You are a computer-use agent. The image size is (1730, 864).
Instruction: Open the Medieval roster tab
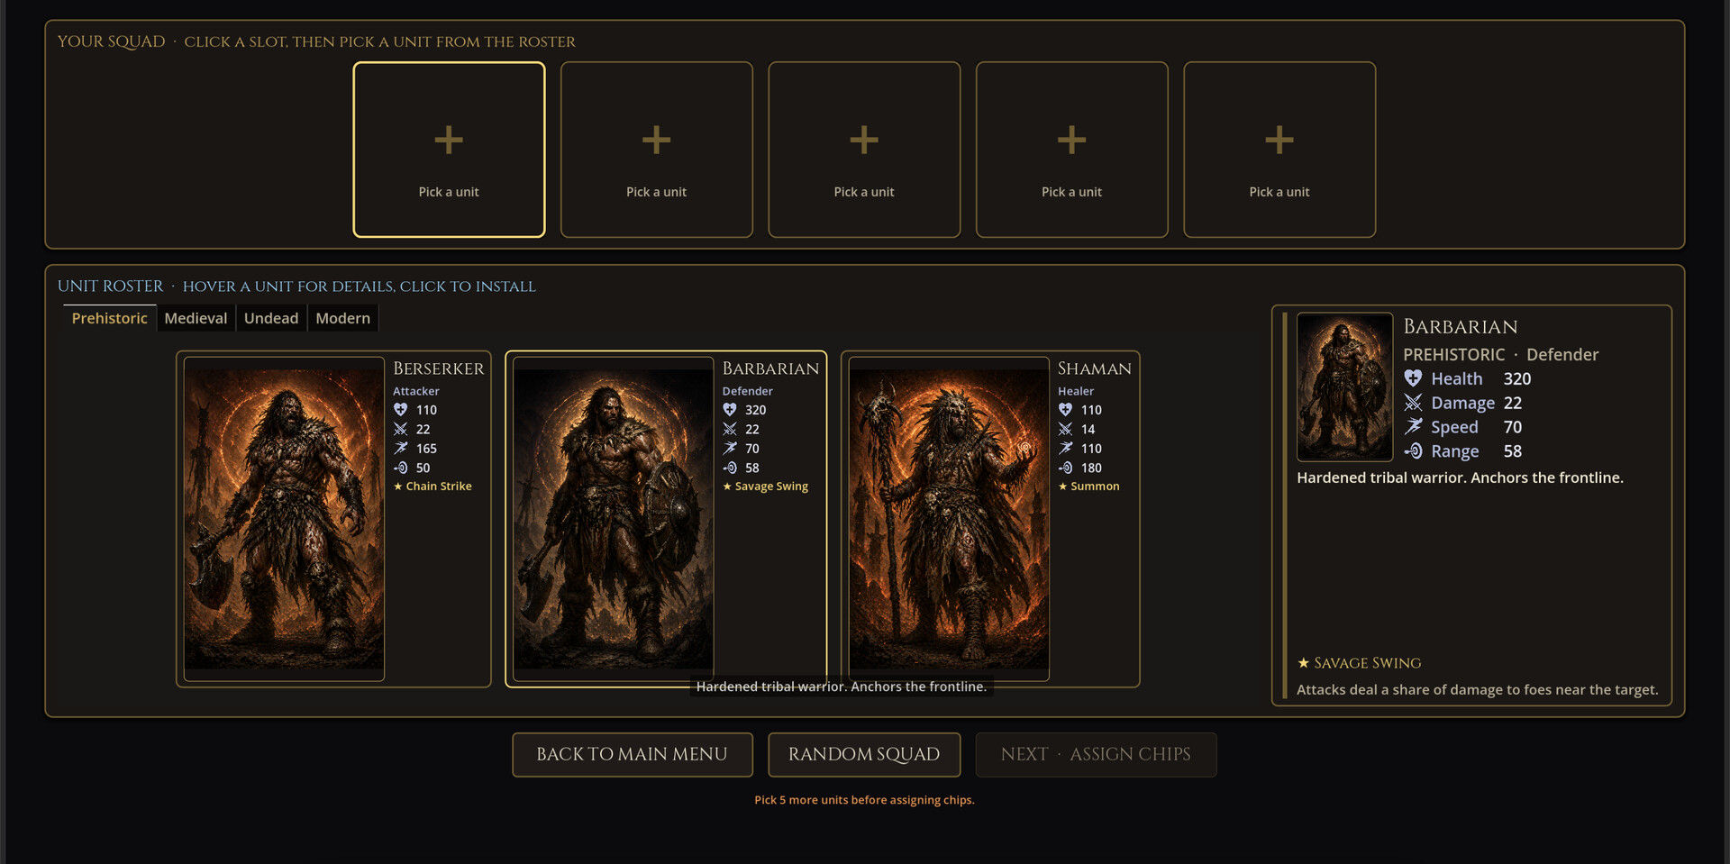[x=196, y=318]
